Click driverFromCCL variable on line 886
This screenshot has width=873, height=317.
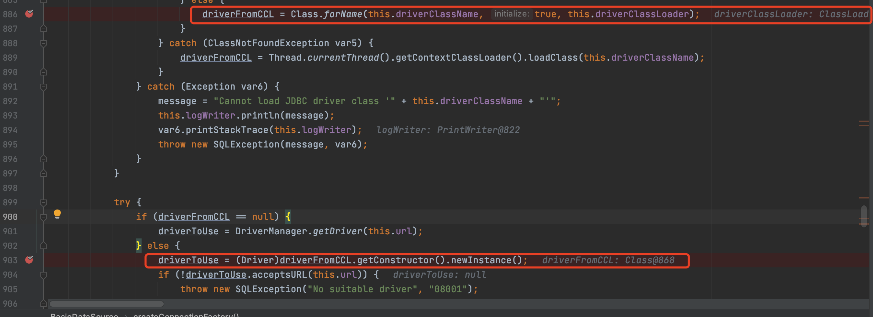click(238, 14)
